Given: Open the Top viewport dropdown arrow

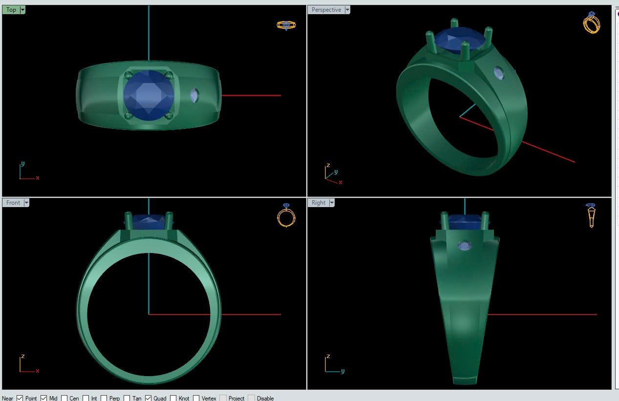Looking at the screenshot, I should pyautogui.click(x=22, y=10).
